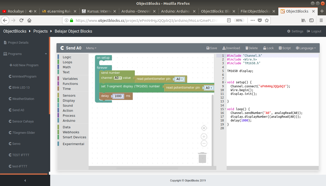Collapse the left sidebar with arrow
Viewport: 326px width, 186px height.
(x=25, y=180)
